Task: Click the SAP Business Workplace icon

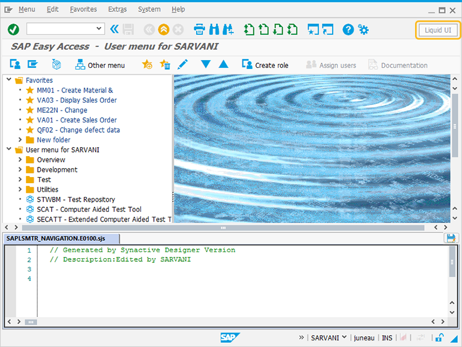Action: (57, 64)
